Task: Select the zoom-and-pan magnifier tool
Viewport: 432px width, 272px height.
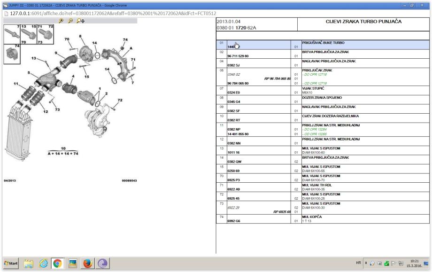Action: tap(79, 21)
